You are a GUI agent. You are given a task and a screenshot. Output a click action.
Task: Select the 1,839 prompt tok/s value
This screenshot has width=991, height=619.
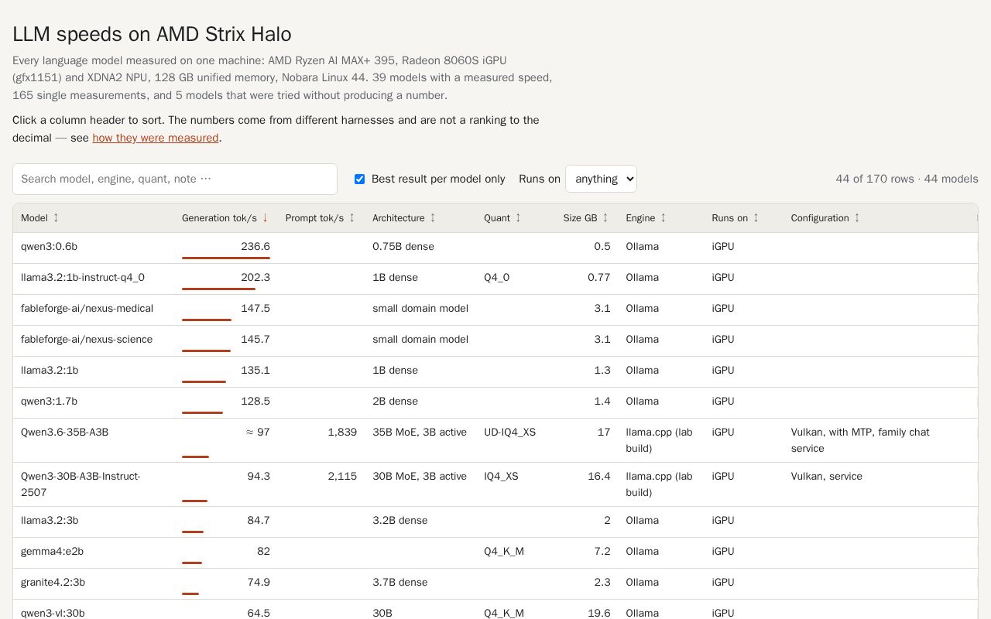click(x=342, y=433)
